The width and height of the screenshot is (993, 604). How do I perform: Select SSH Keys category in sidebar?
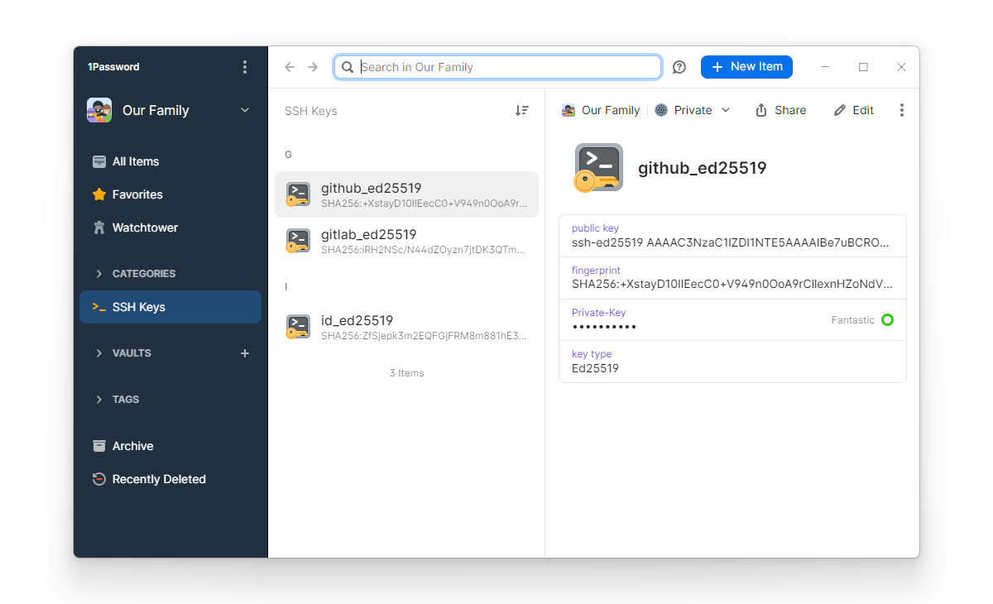170,307
